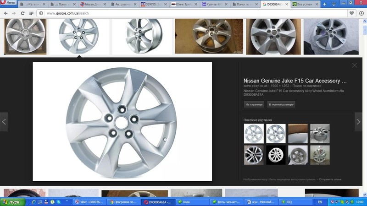Select the black-background wheel similar image
The image size is (367, 206).
(276, 155)
